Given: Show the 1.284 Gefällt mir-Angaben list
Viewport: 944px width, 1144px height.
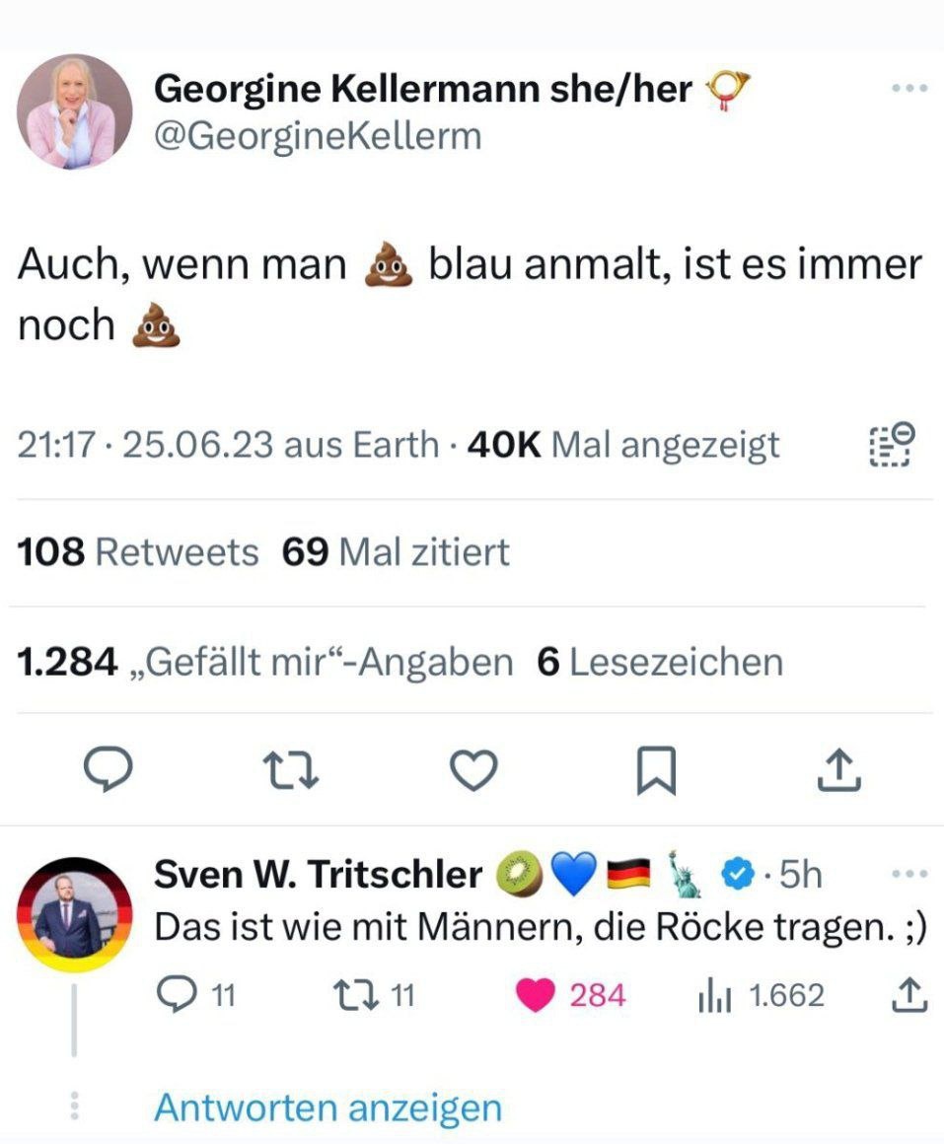Looking at the screenshot, I should pos(265,662).
